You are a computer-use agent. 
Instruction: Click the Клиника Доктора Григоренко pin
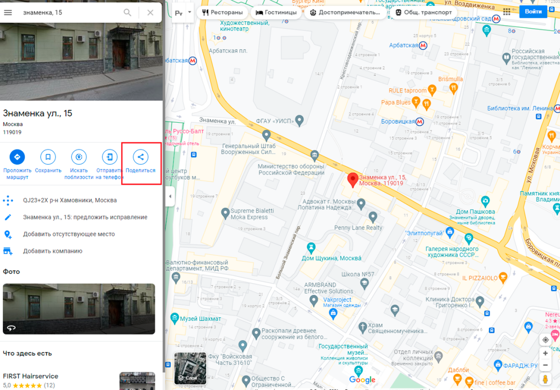[480, 302]
